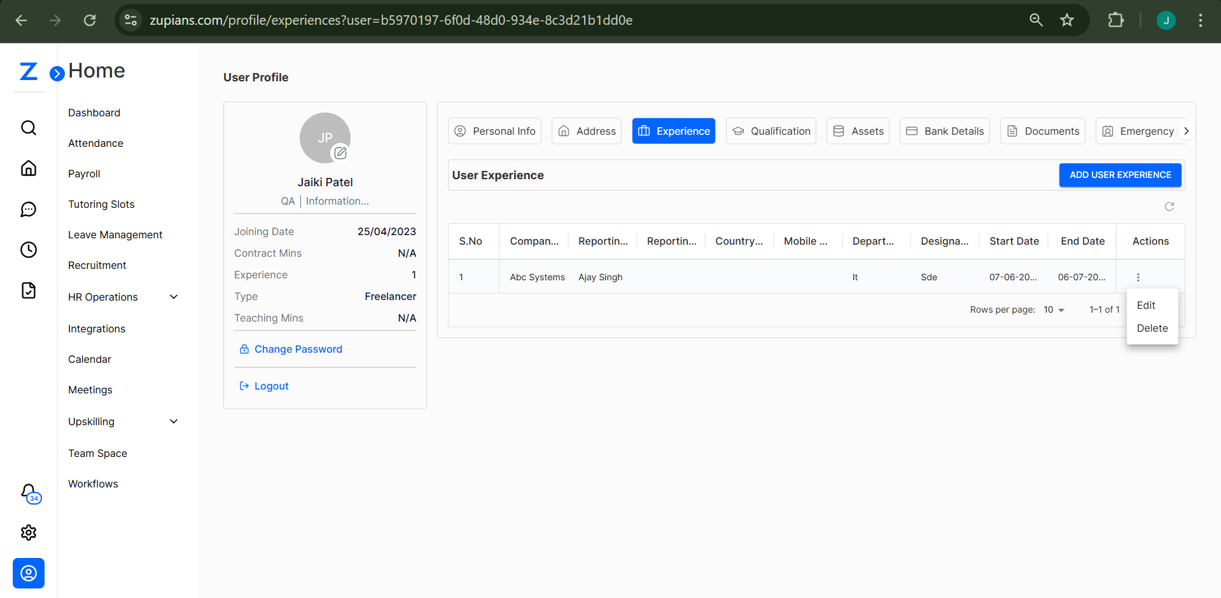Viewport: 1221px width, 598px height.
Task: Bookmark this page with the star icon
Action: [1067, 20]
